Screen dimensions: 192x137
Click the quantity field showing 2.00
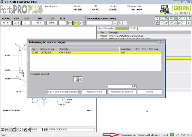tap(122, 86)
